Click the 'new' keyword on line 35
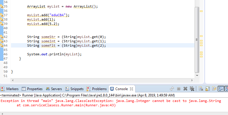 tap(69, 7)
